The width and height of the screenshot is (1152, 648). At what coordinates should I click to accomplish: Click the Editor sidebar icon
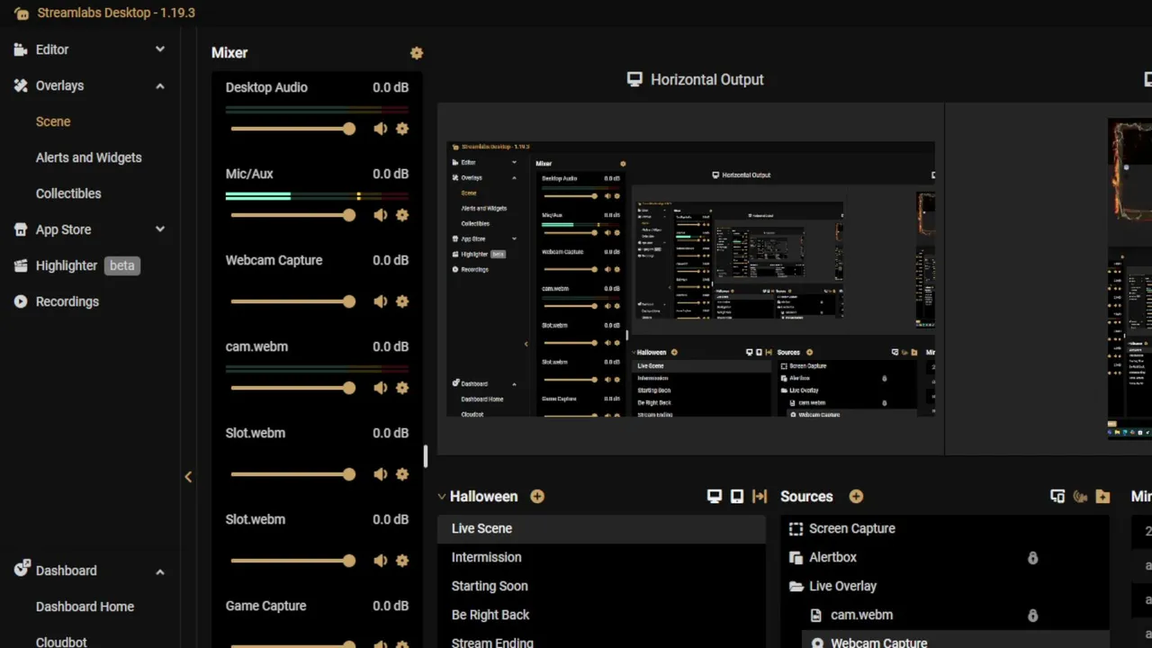coord(21,49)
